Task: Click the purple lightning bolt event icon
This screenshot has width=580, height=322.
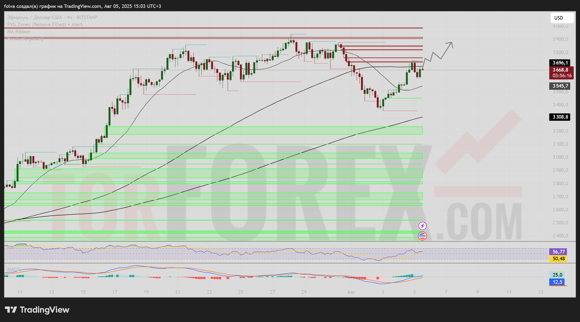Action: tap(422, 226)
